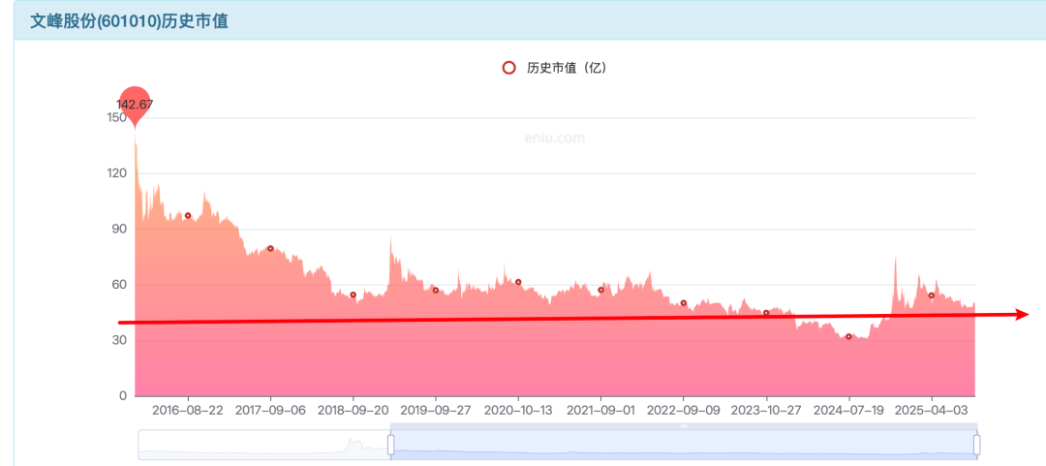This screenshot has height=466, width=1046.
Task: Click the 142.67 peak value marker pin
Action: 135,105
